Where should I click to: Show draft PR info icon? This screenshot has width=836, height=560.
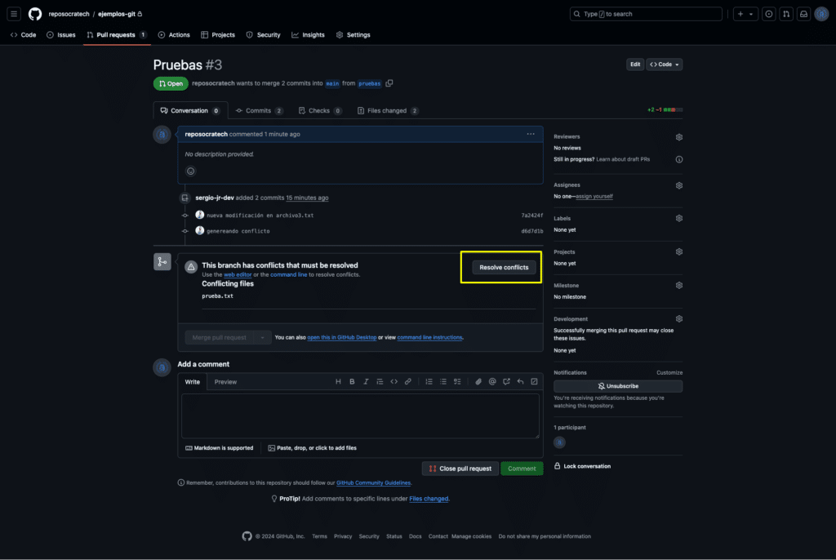point(678,159)
